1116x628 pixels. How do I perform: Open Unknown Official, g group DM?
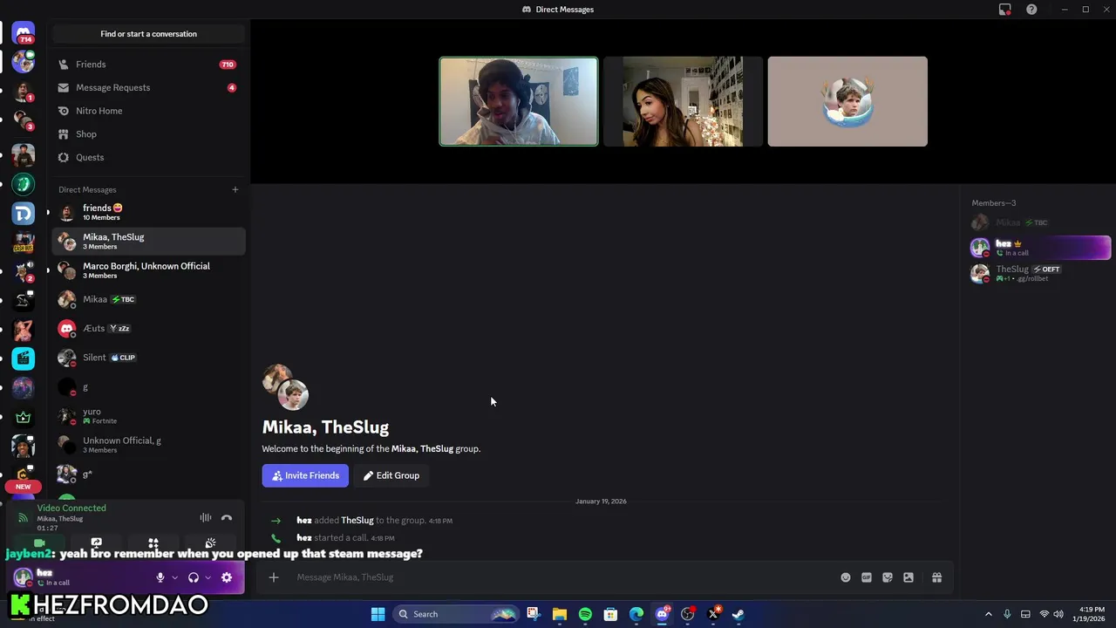coord(148,445)
